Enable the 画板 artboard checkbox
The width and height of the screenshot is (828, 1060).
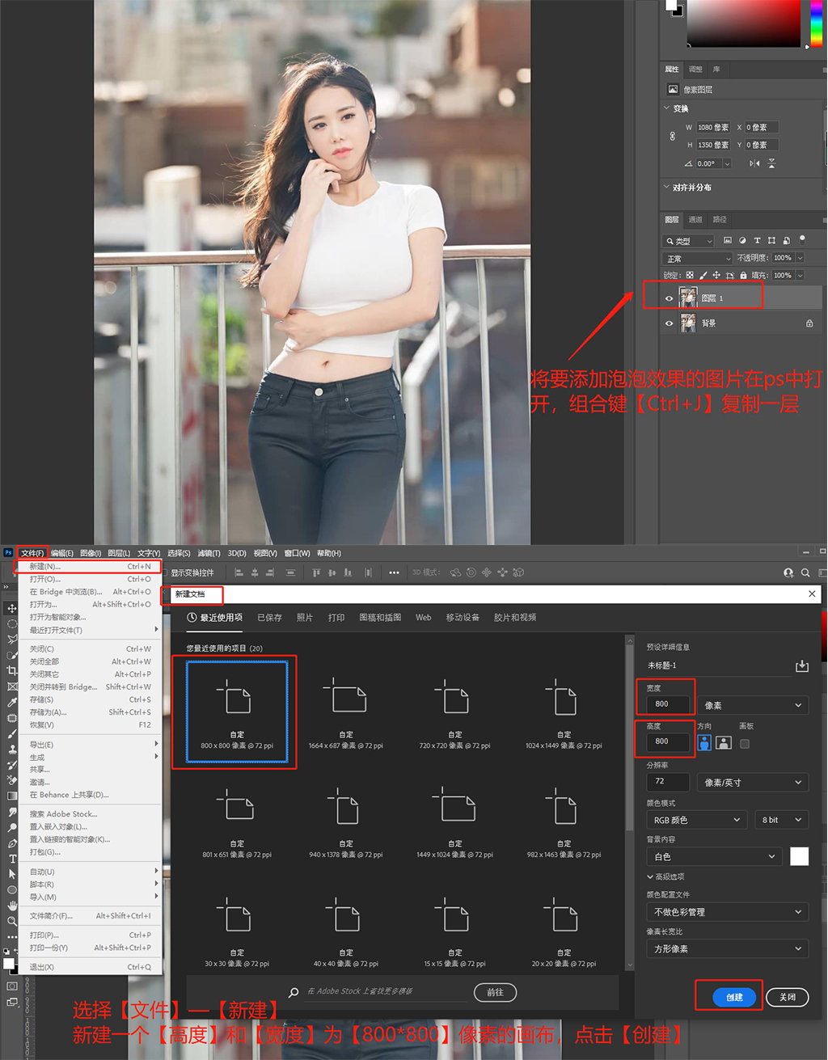[745, 744]
